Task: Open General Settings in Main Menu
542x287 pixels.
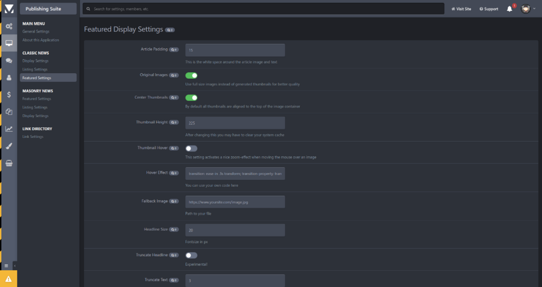Action: [36, 31]
